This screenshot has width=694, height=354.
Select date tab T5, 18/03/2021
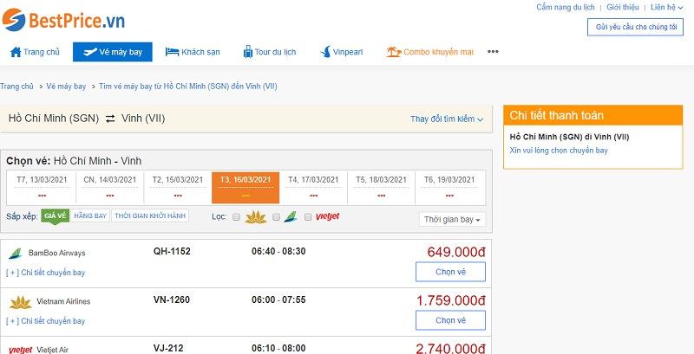tap(382, 188)
